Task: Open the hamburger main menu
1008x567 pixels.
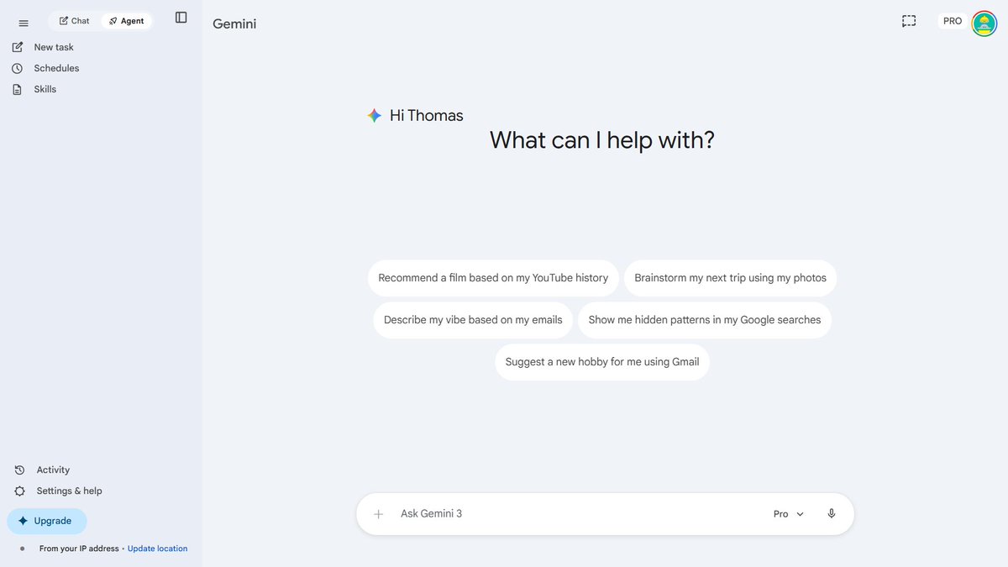Action: pos(24,24)
